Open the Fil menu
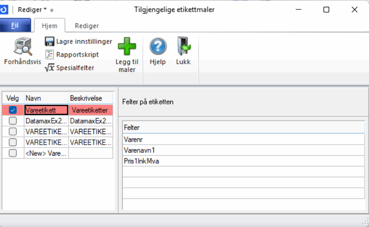 15,25
